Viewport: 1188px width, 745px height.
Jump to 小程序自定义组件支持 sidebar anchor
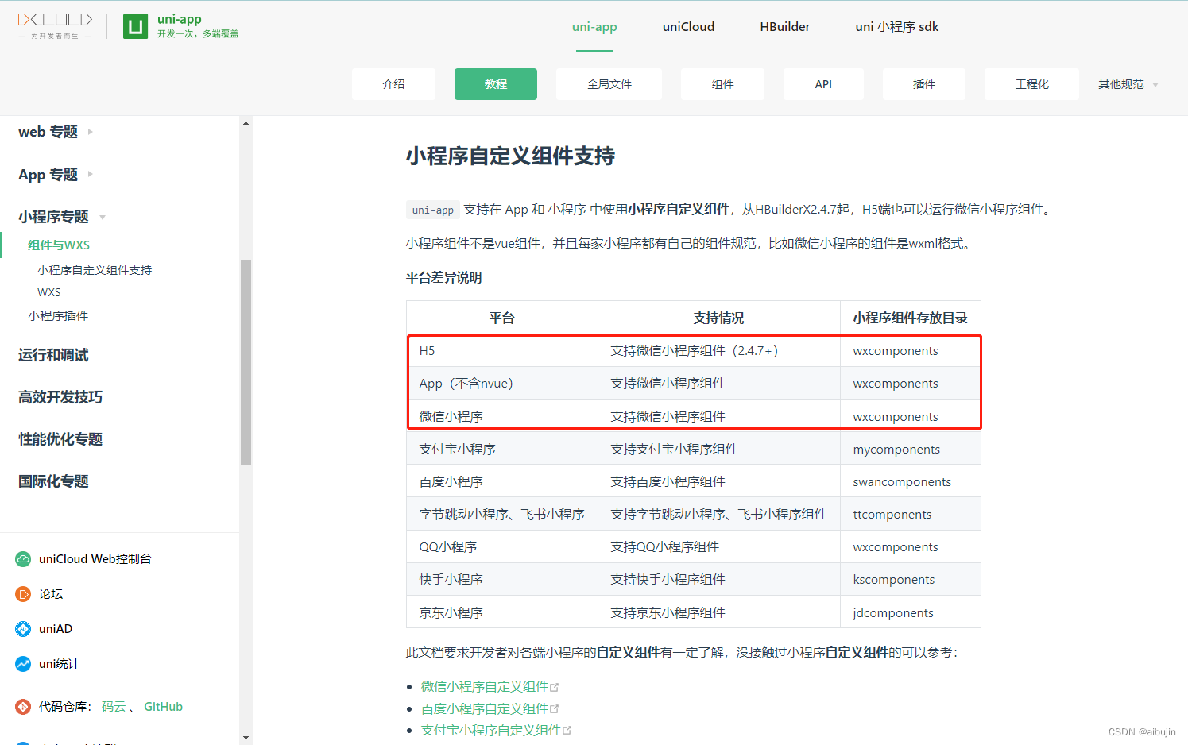coord(95,270)
